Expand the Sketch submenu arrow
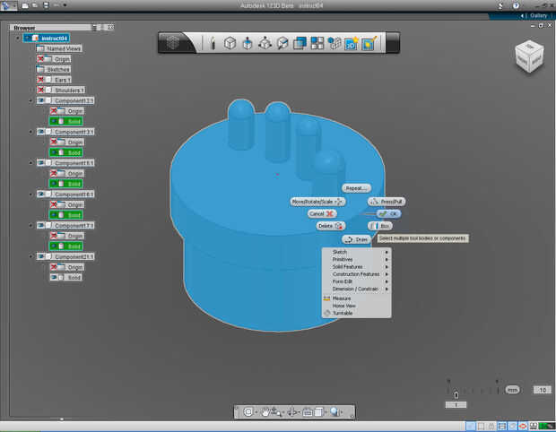The height and width of the screenshot is (432, 556). point(387,252)
